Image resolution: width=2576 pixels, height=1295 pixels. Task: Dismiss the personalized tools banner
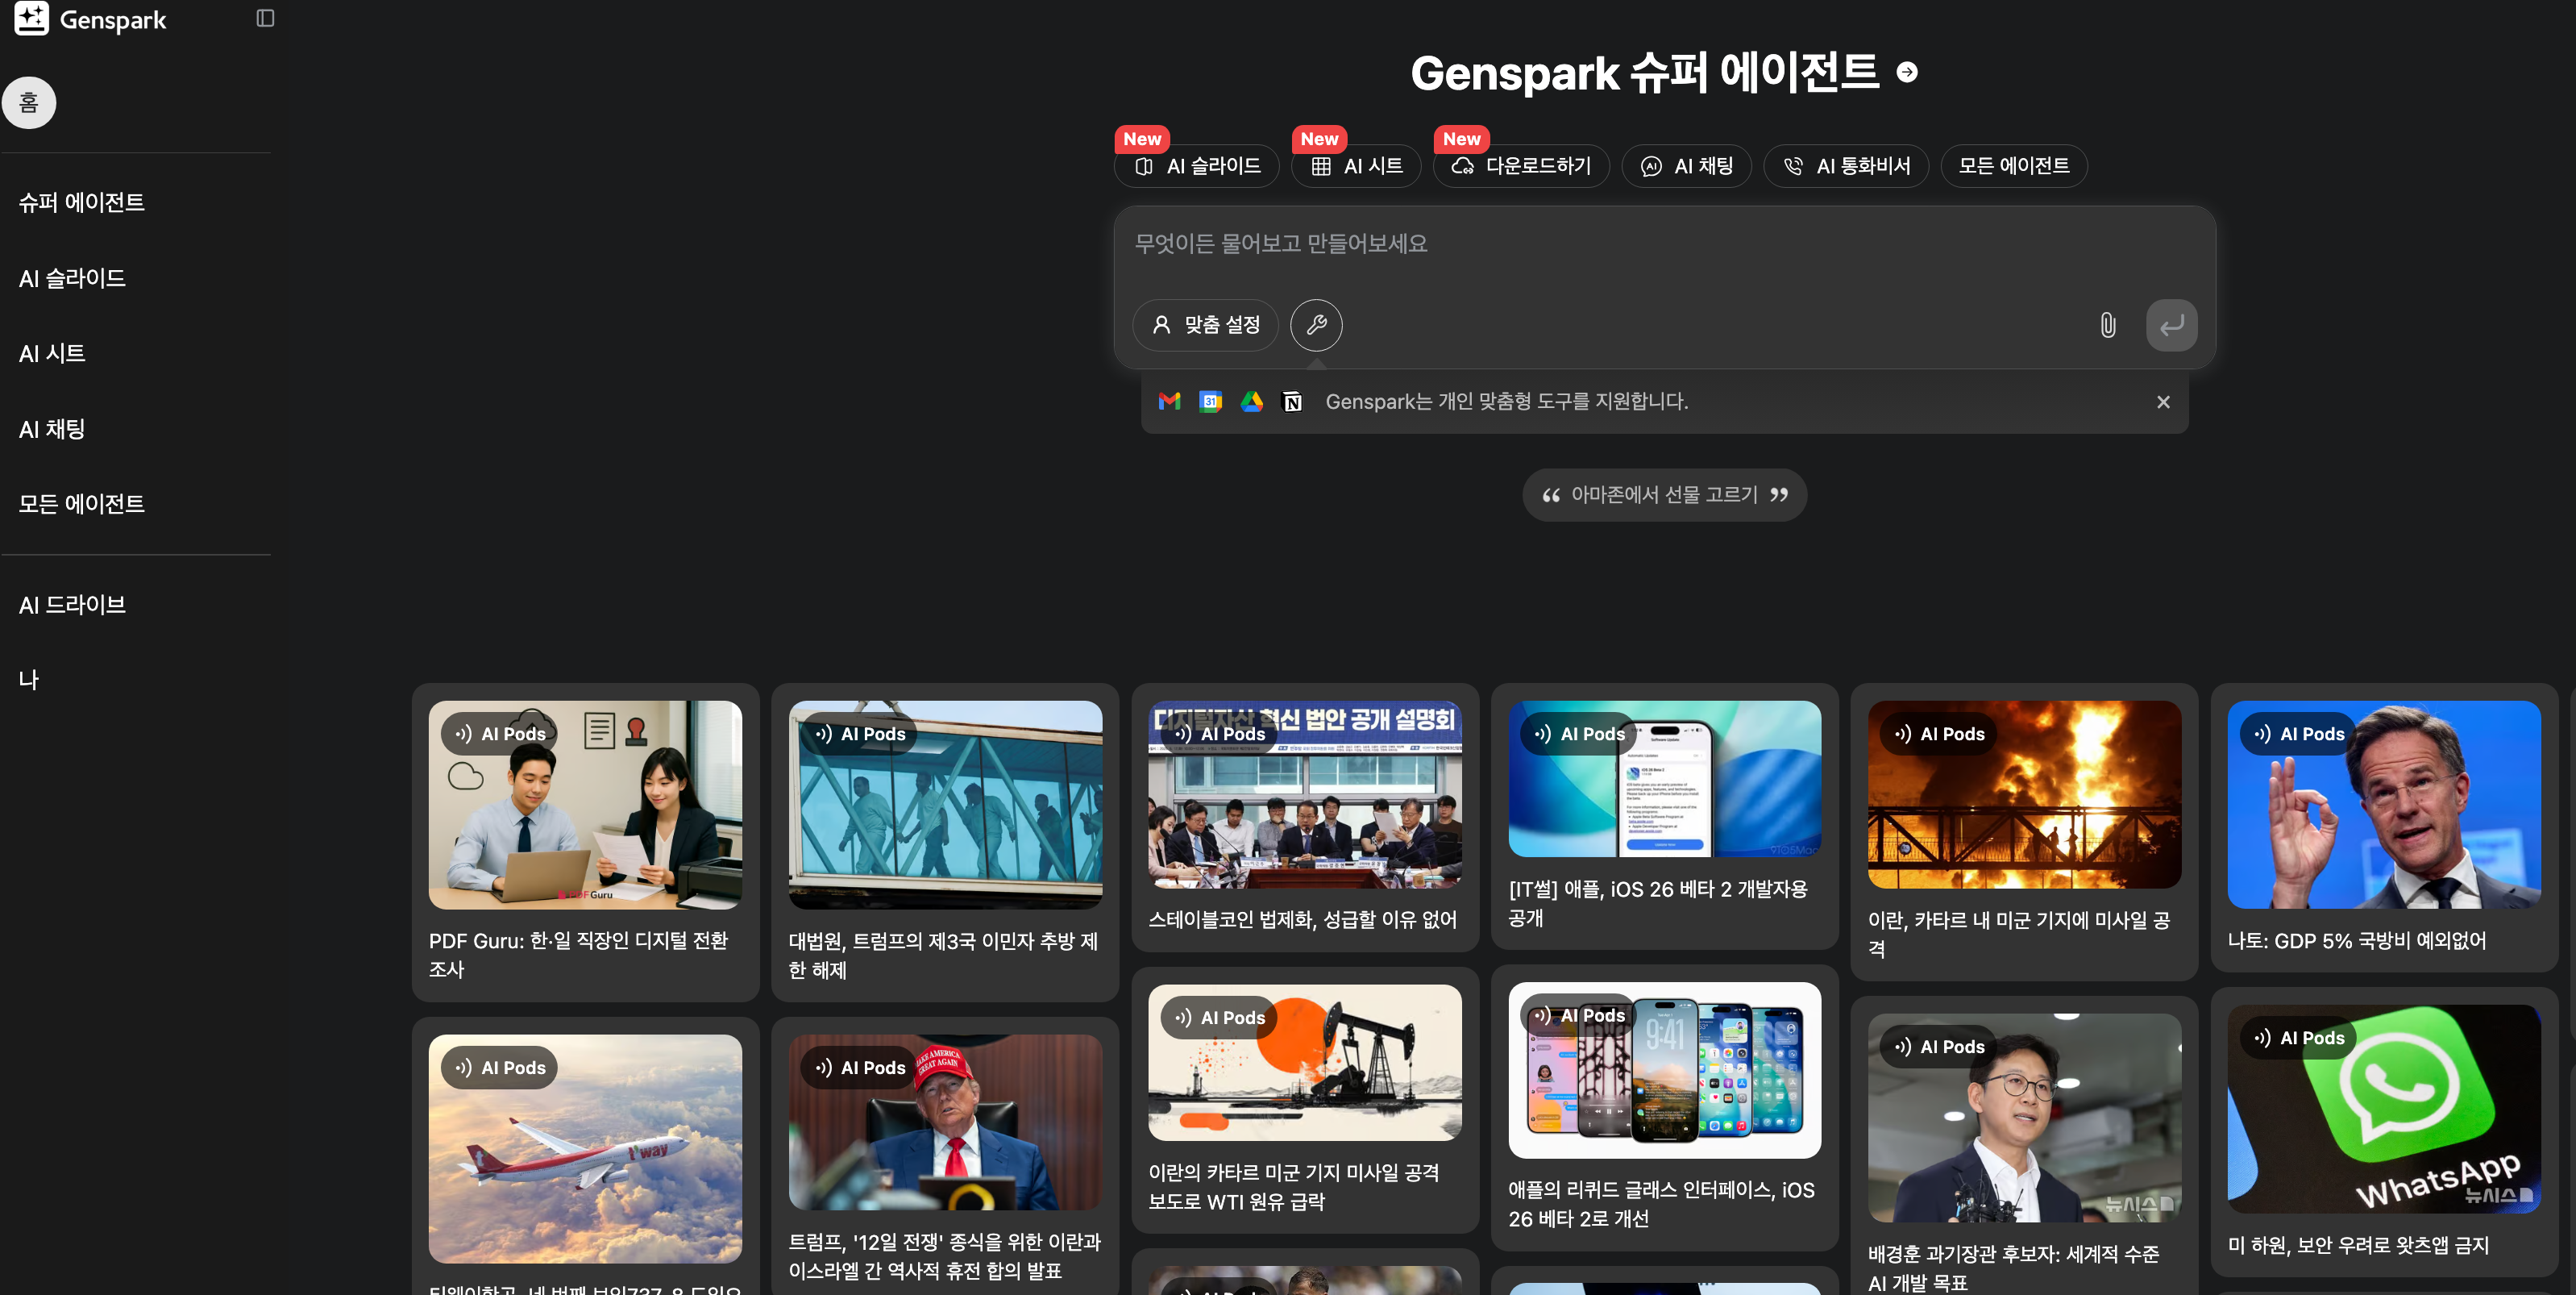(2163, 402)
